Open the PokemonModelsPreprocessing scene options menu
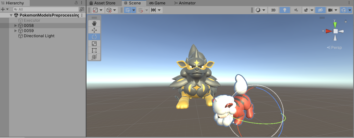The image size is (354, 138). 82,15
